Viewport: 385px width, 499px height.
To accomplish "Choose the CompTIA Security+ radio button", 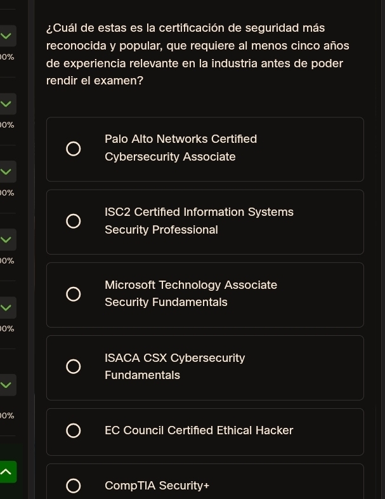I will [x=74, y=486].
